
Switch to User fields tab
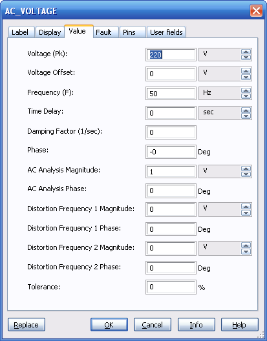pyautogui.click(x=166, y=32)
